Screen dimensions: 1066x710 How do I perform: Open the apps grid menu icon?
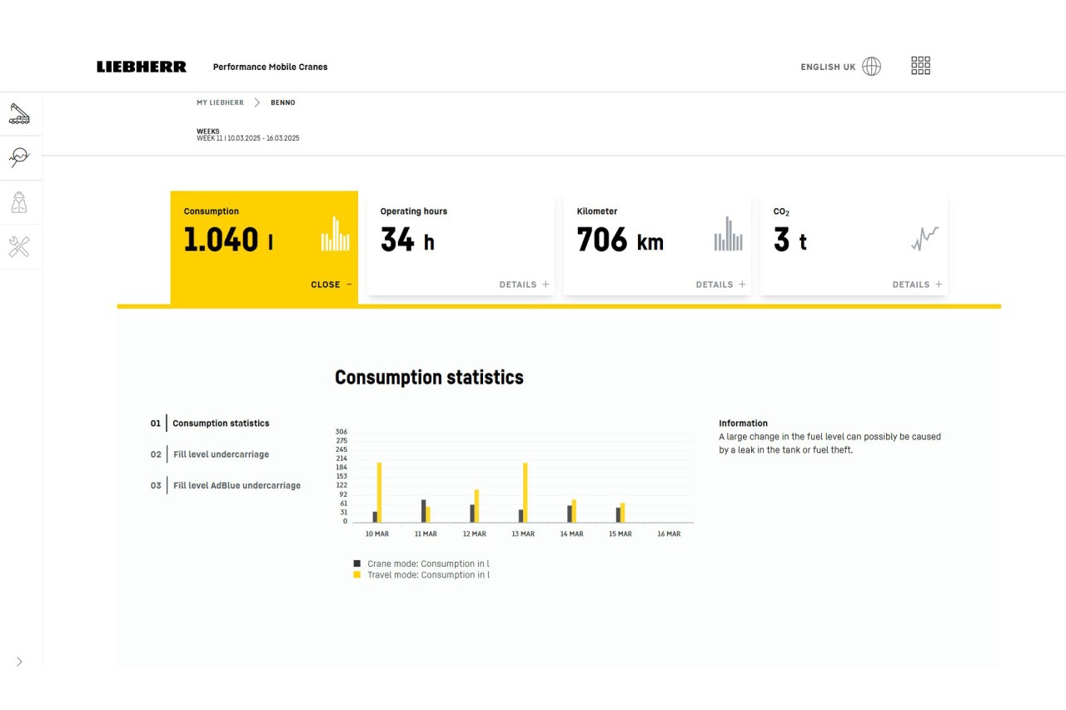[x=920, y=66]
